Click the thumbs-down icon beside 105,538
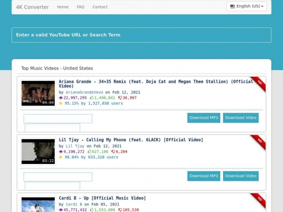The width and height of the screenshot is (283, 212). [120, 210]
